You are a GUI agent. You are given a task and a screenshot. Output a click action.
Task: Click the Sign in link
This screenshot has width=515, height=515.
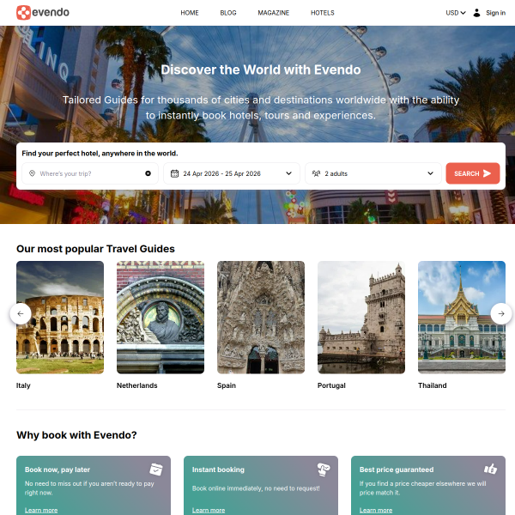495,13
